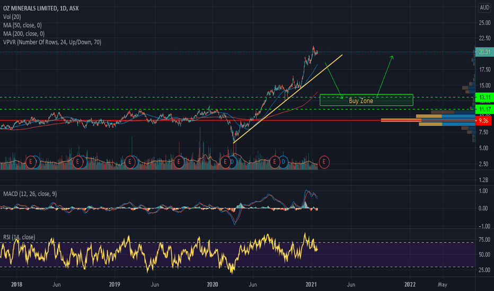The height and width of the screenshot is (291, 494).
Task: Click the dividend D marker after 2020
Action: pos(233,162)
